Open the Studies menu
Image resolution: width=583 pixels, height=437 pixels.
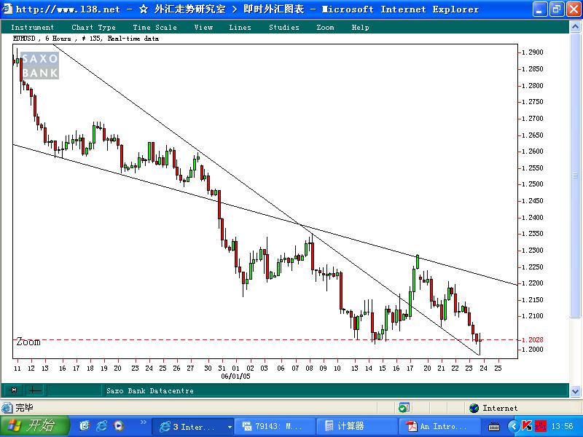(x=284, y=28)
